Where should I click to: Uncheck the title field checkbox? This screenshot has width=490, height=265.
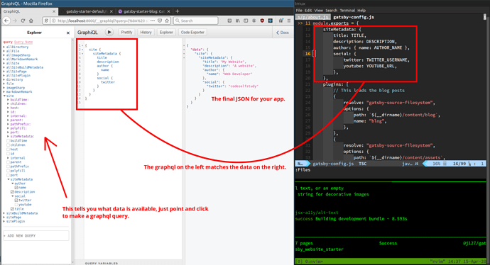(x=13, y=209)
